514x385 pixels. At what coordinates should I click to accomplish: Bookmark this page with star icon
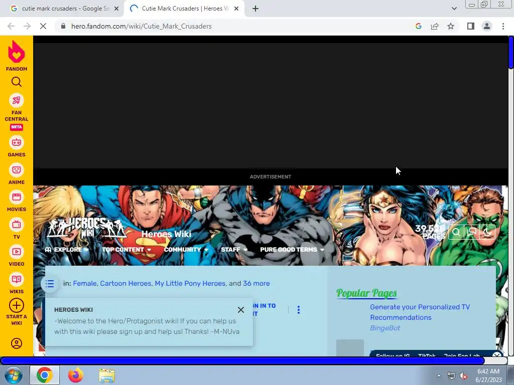[x=451, y=26]
